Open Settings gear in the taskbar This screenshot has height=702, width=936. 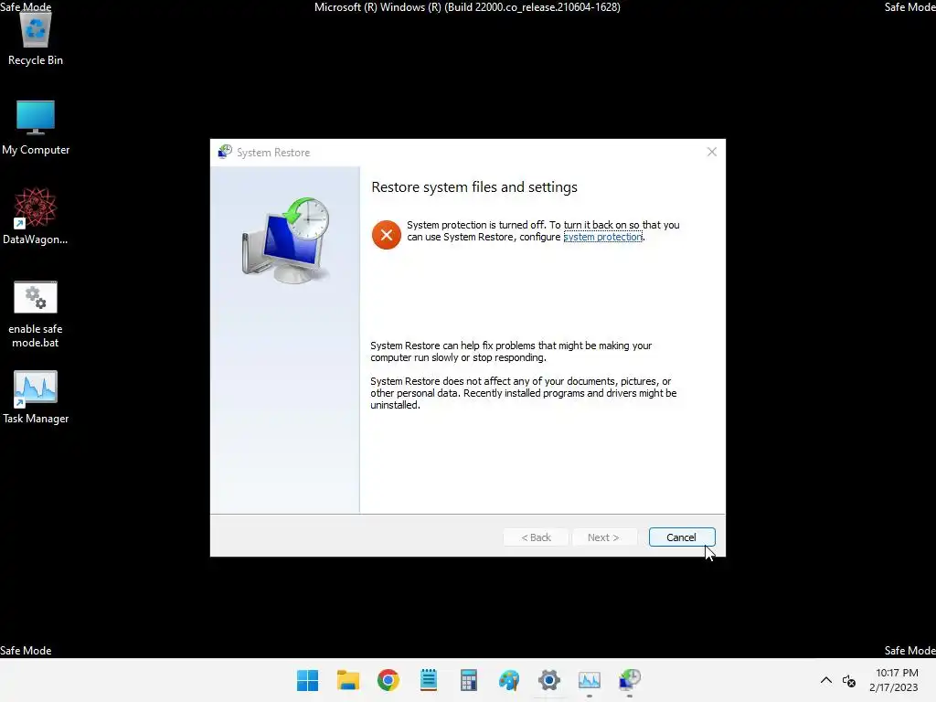click(549, 680)
